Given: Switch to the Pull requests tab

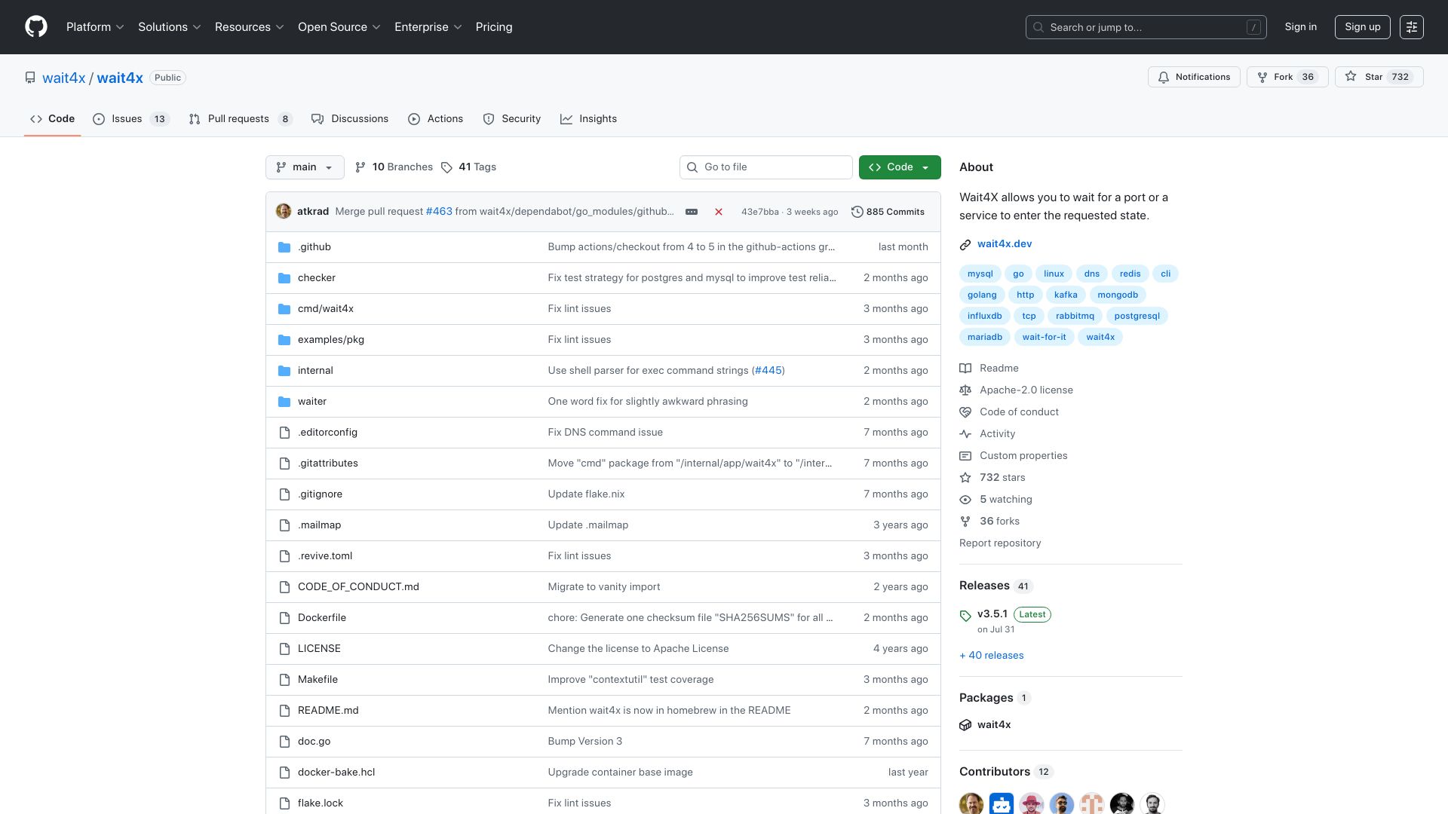Looking at the screenshot, I should click(x=241, y=119).
